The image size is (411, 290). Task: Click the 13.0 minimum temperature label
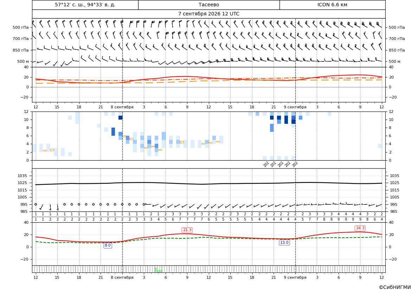pos(284,242)
